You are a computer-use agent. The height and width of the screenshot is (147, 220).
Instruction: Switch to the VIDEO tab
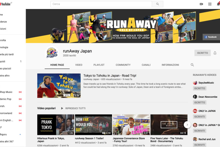79,65
